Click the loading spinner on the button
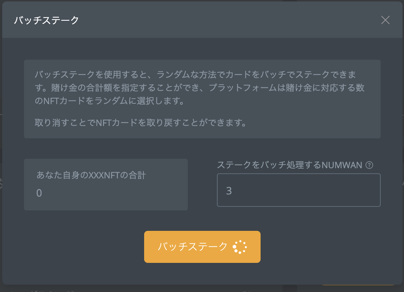Screen dimensions: 404x292 pyautogui.click(x=240, y=247)
